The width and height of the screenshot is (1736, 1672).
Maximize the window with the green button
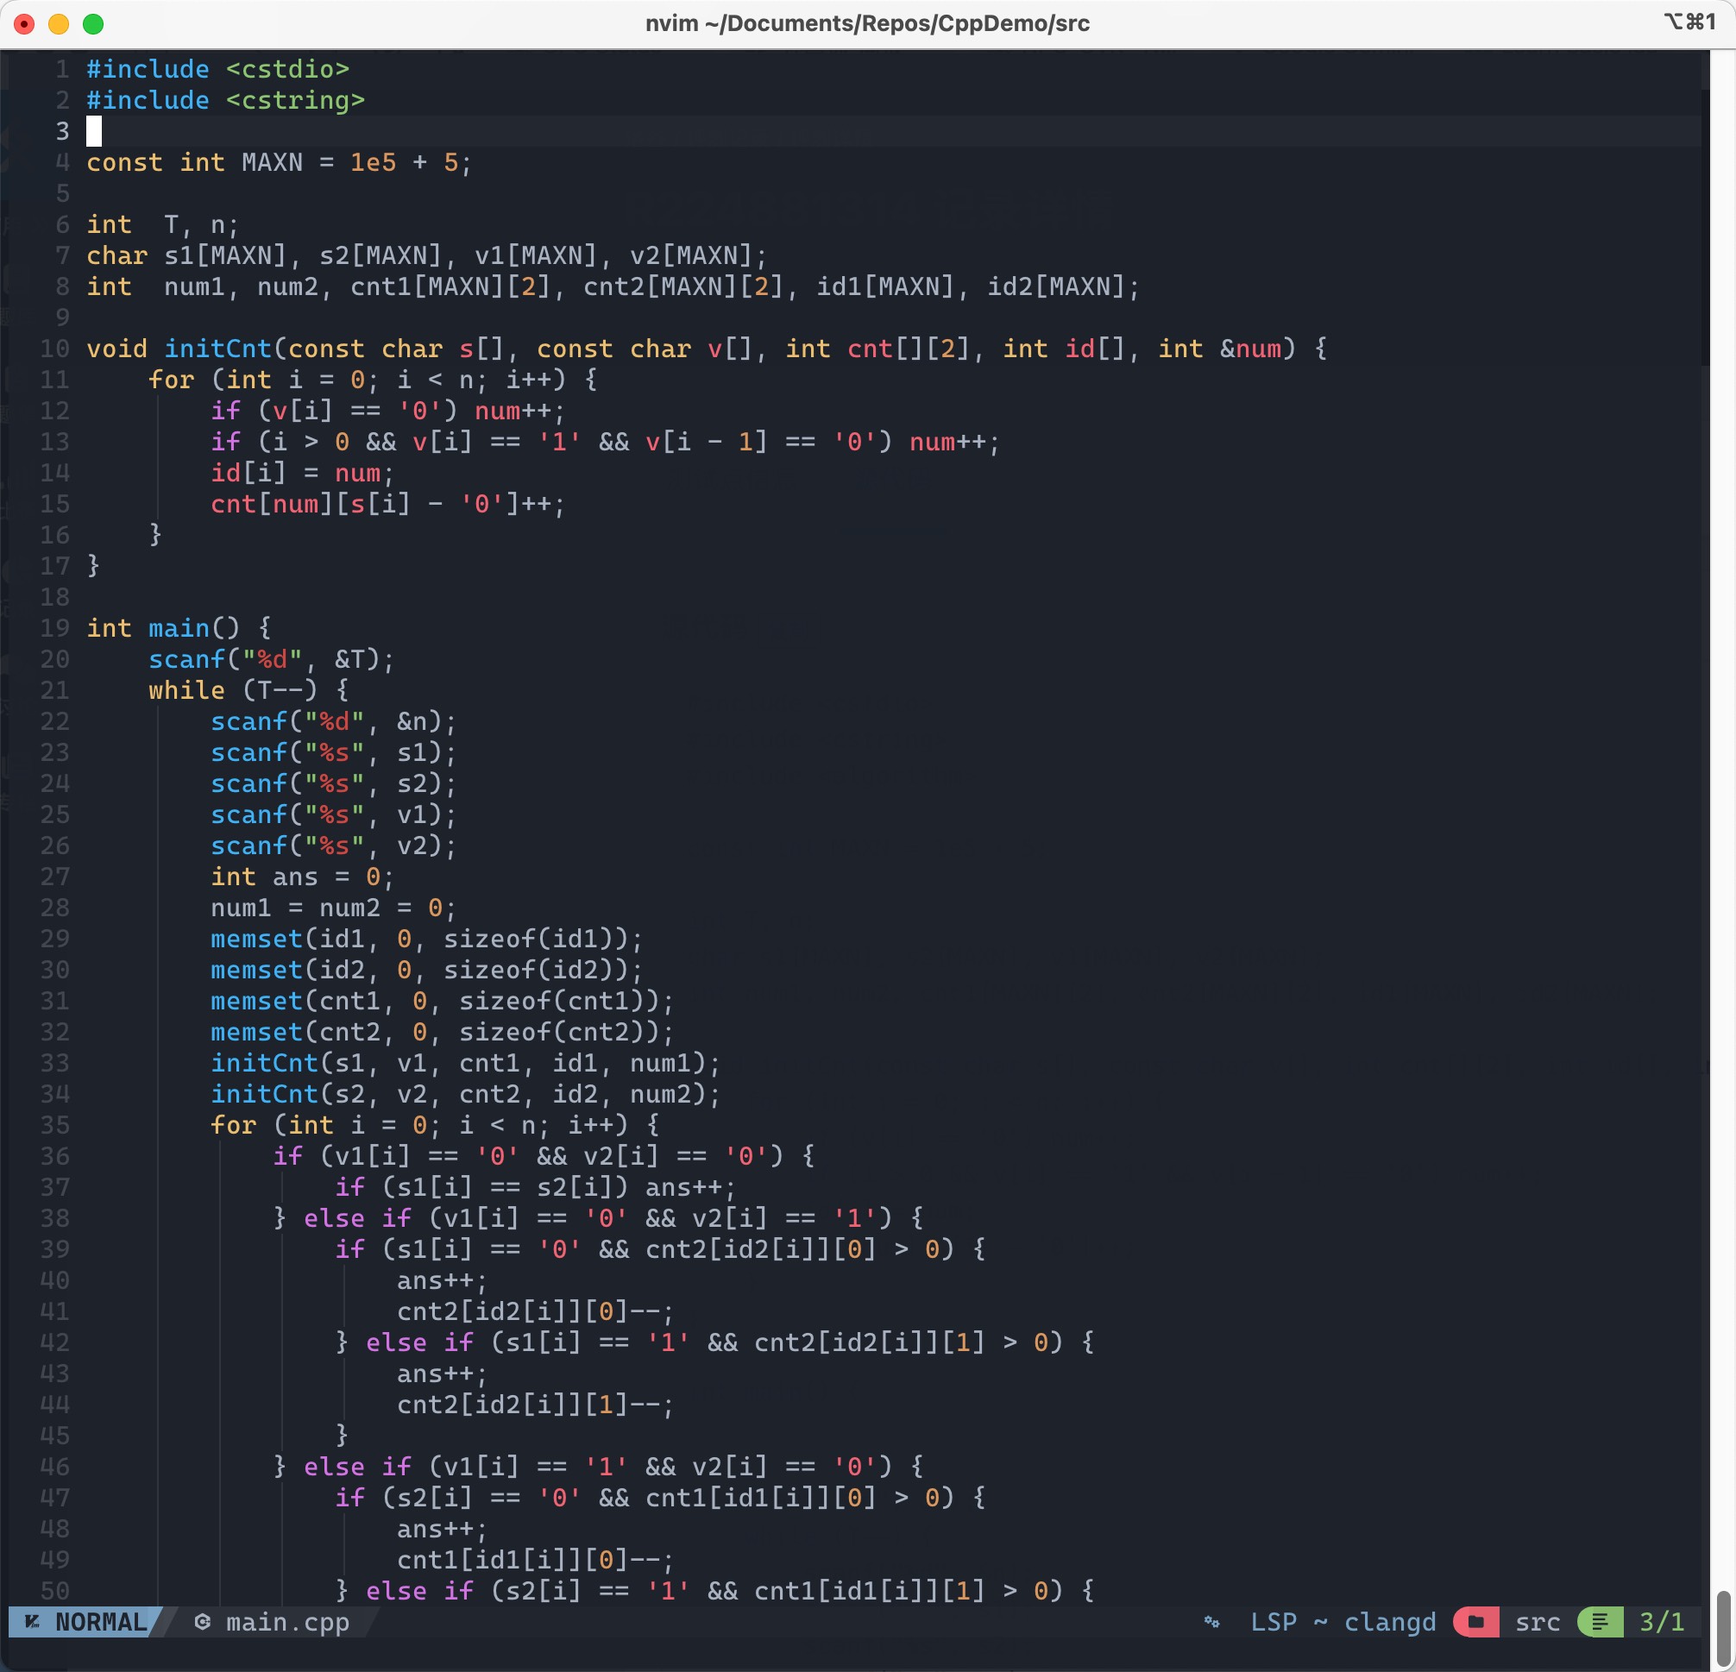pyautogui.click(x=93, y=24)
